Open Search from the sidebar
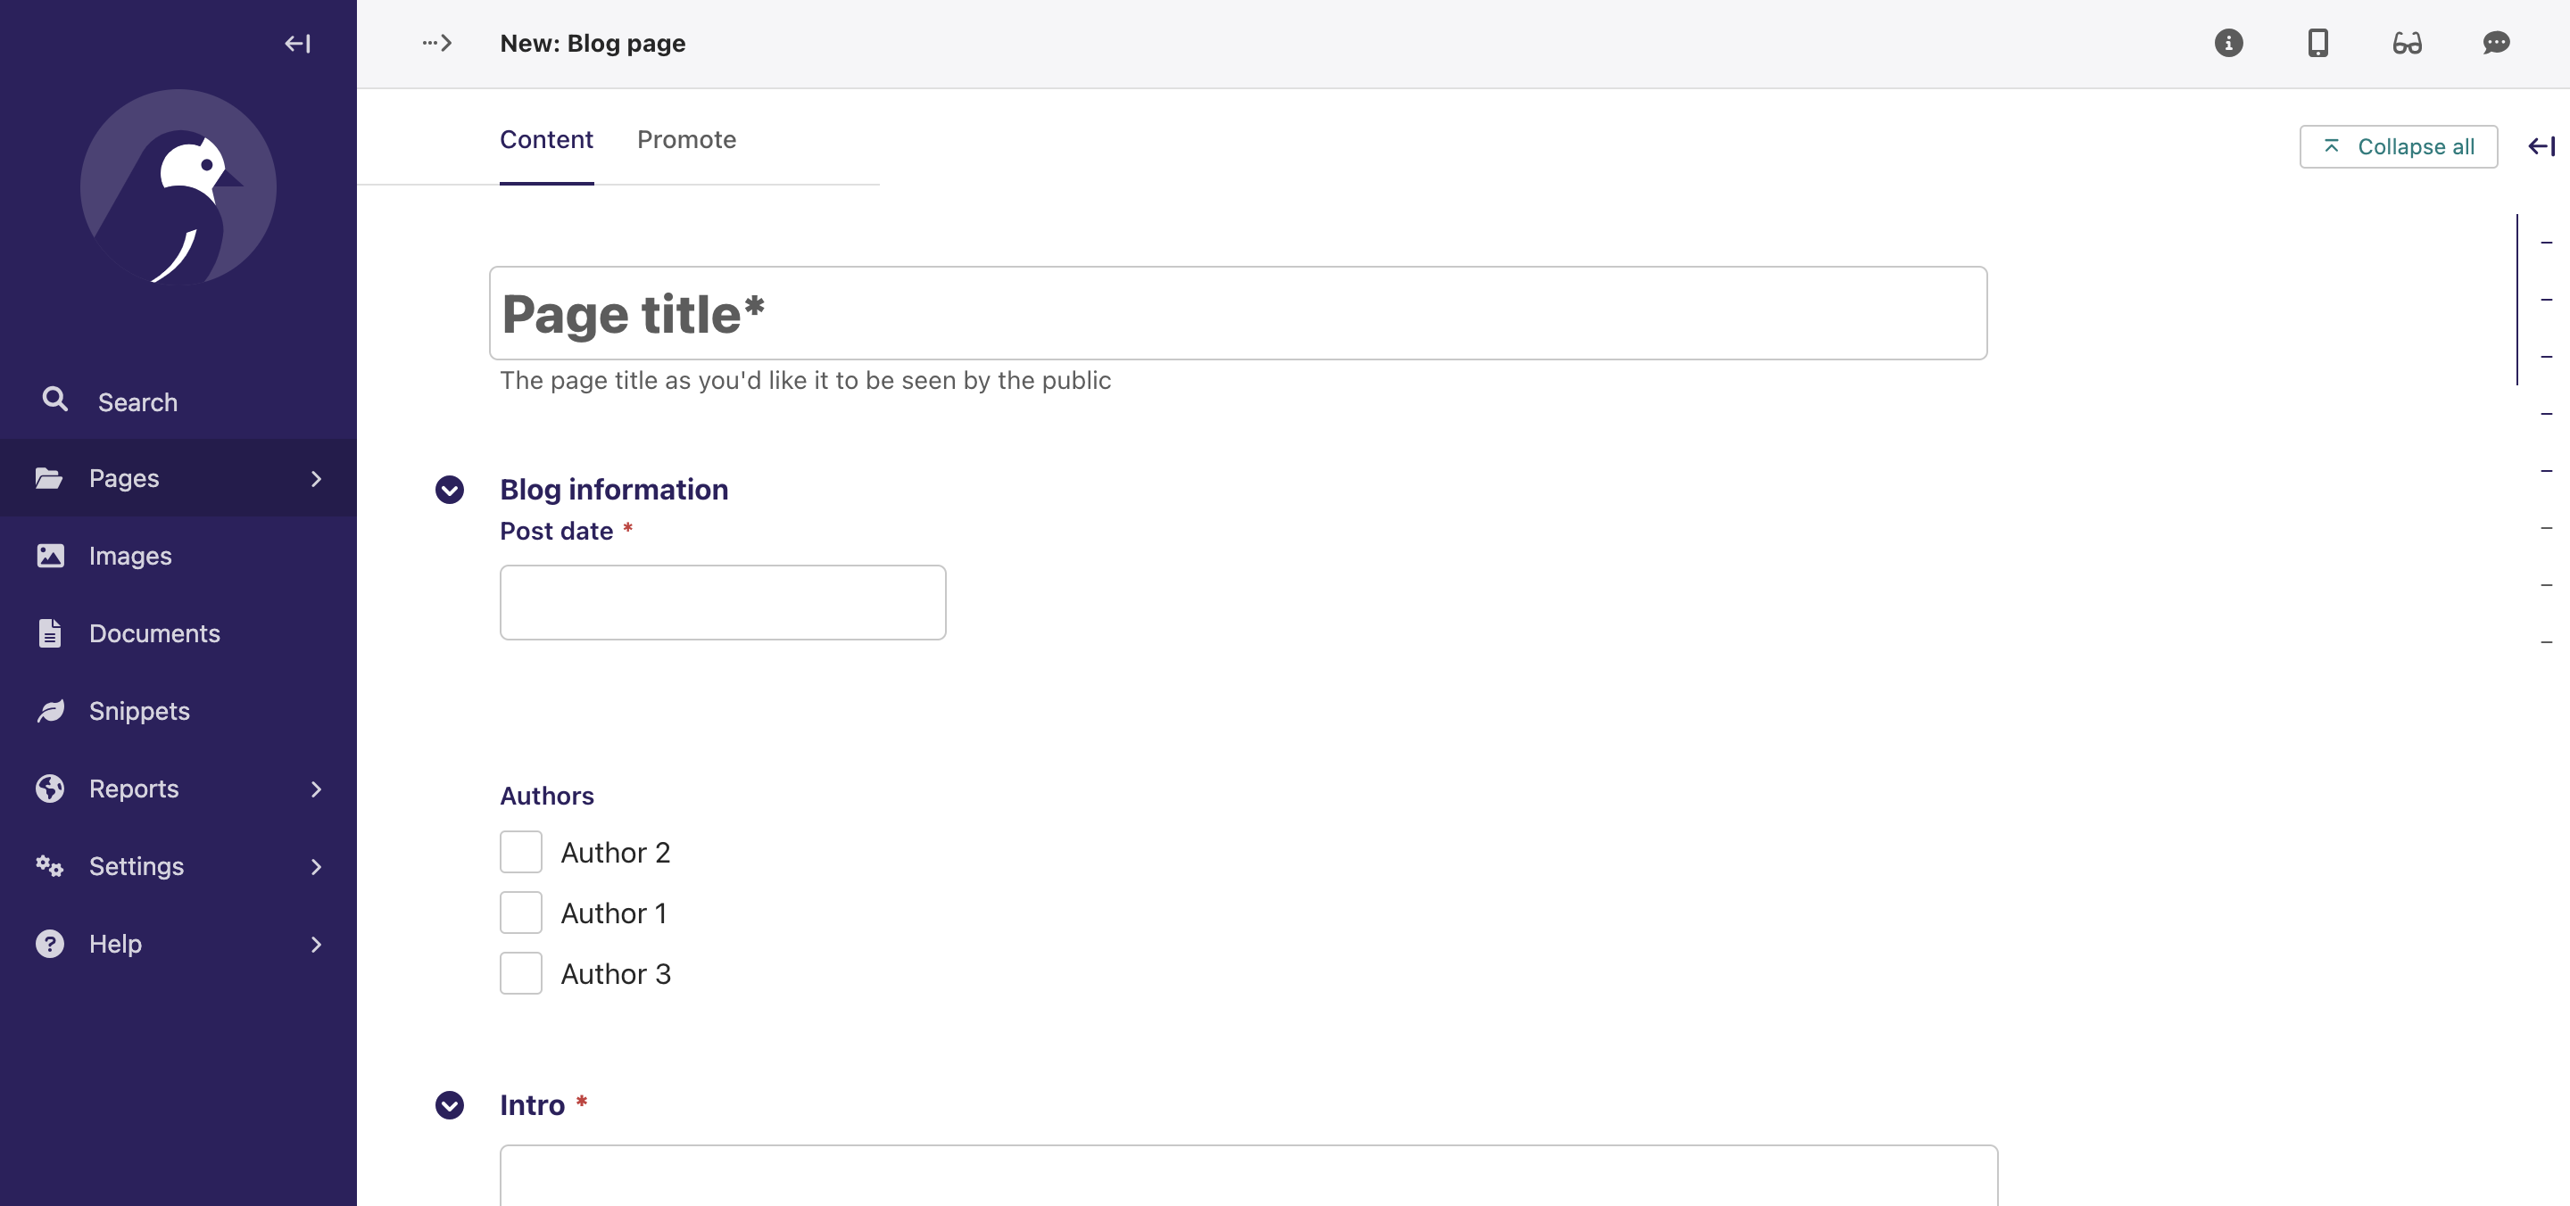This screenshot has height=1206, width=2570. (137, 401)
